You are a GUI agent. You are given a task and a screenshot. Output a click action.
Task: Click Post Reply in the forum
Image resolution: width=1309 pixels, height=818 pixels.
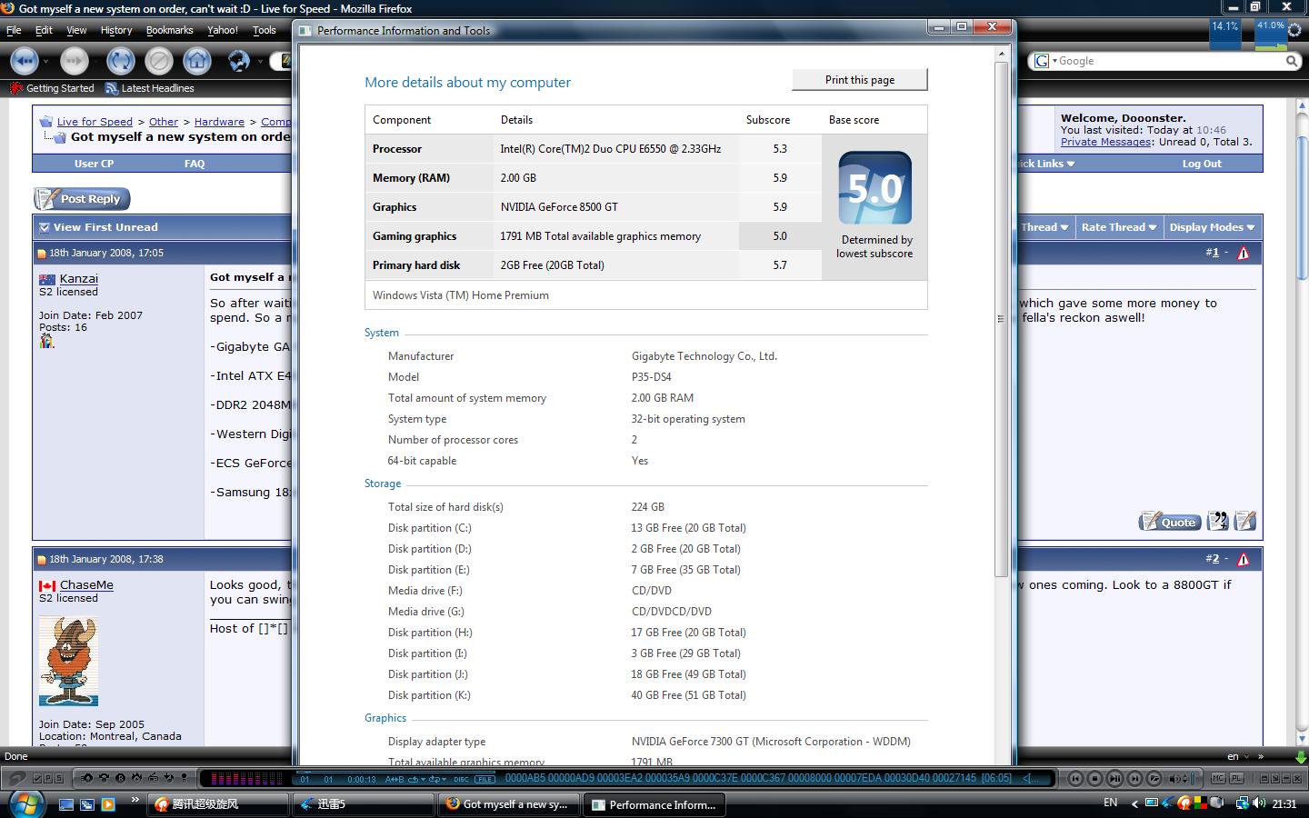[x=82, y=199]
